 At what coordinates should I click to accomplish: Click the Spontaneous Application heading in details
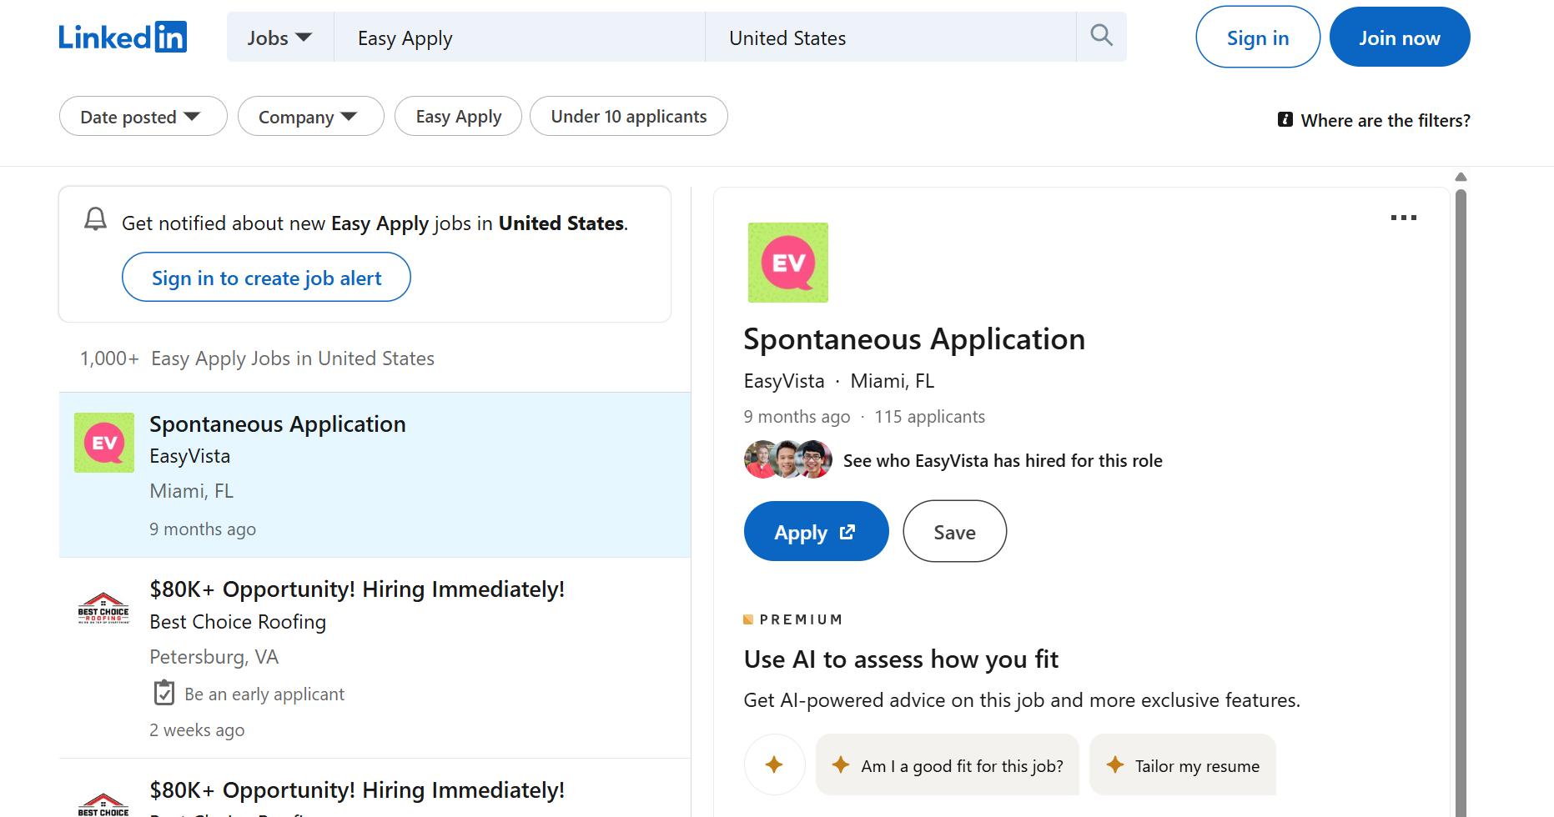913,339
